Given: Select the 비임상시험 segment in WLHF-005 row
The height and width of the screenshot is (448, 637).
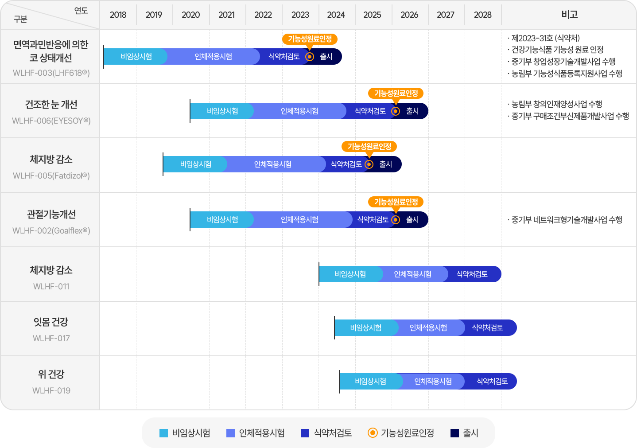Looking at the screenshot, I should coord(195,164).
